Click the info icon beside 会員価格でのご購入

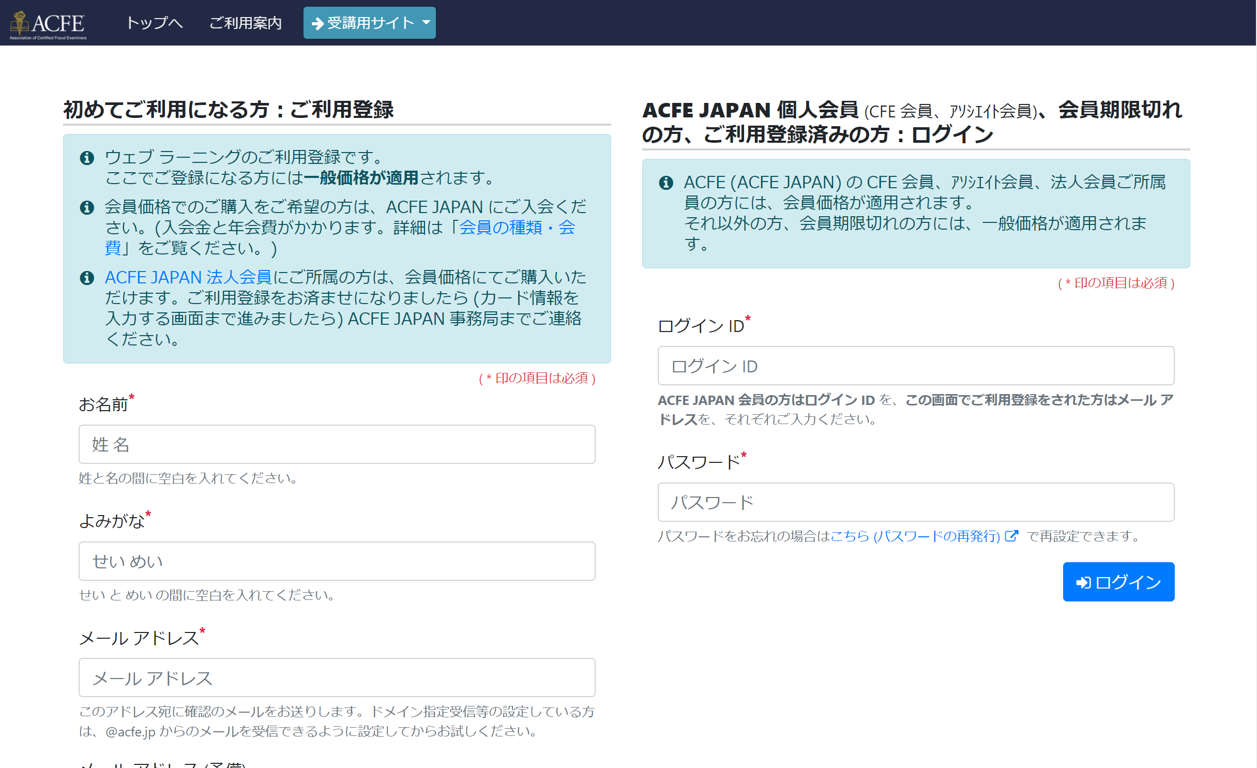pyautogui.click(x=87, y=207)
